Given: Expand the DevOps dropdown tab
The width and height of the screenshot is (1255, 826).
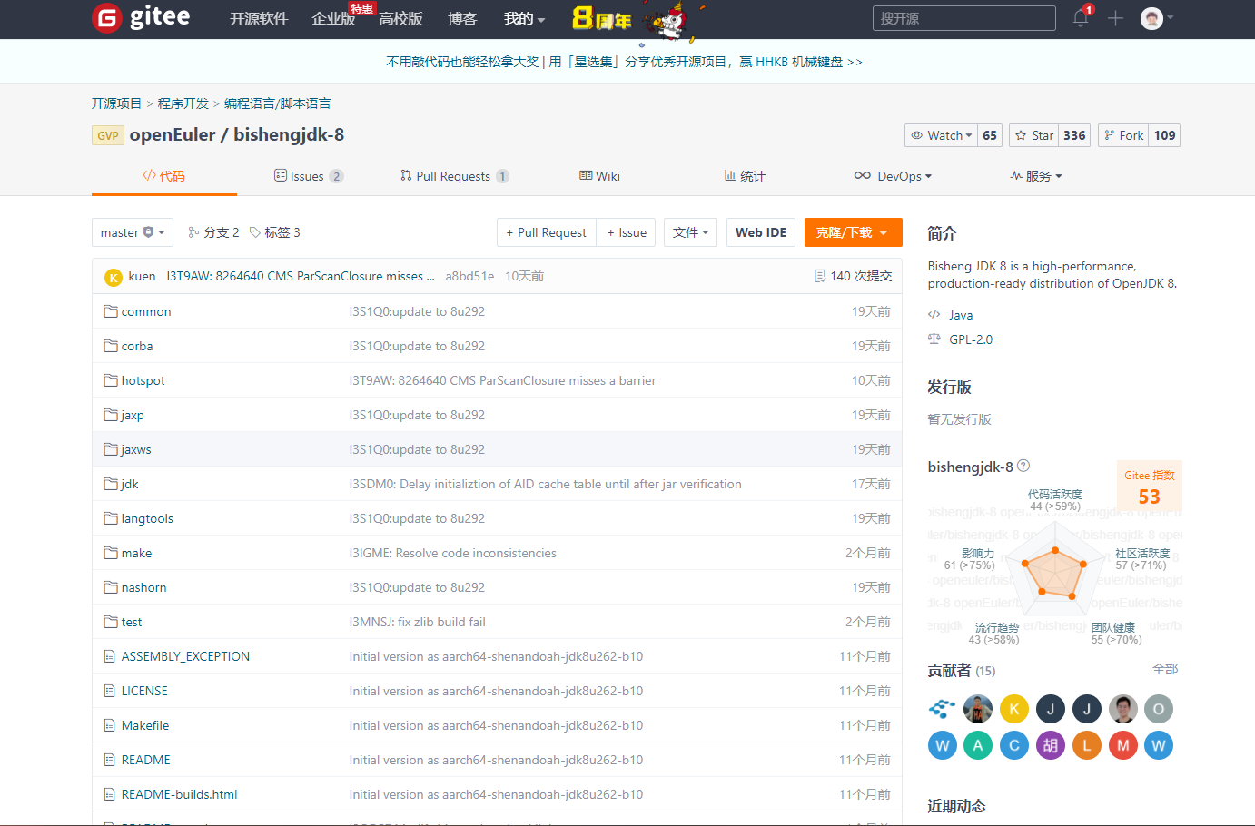Looking at the screenshot, I should (x=894, y=176).
